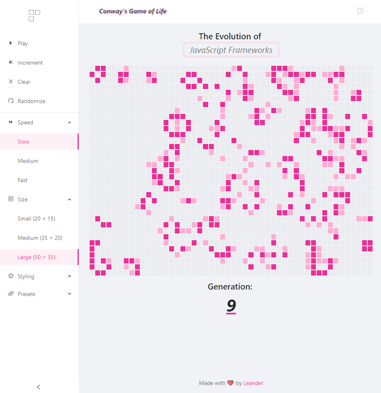Screen dimensions: 381x393
Task: Select the Medium speed option
Action: pyautogui.click(x=28, y=161)
